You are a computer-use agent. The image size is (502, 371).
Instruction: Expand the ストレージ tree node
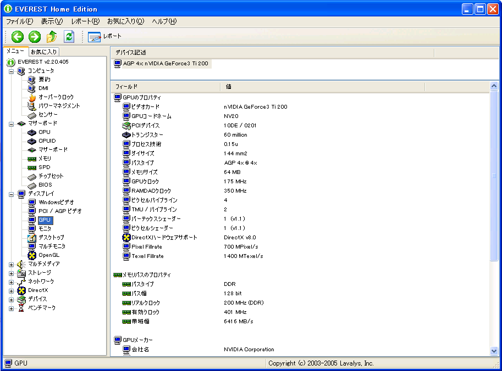11,273
